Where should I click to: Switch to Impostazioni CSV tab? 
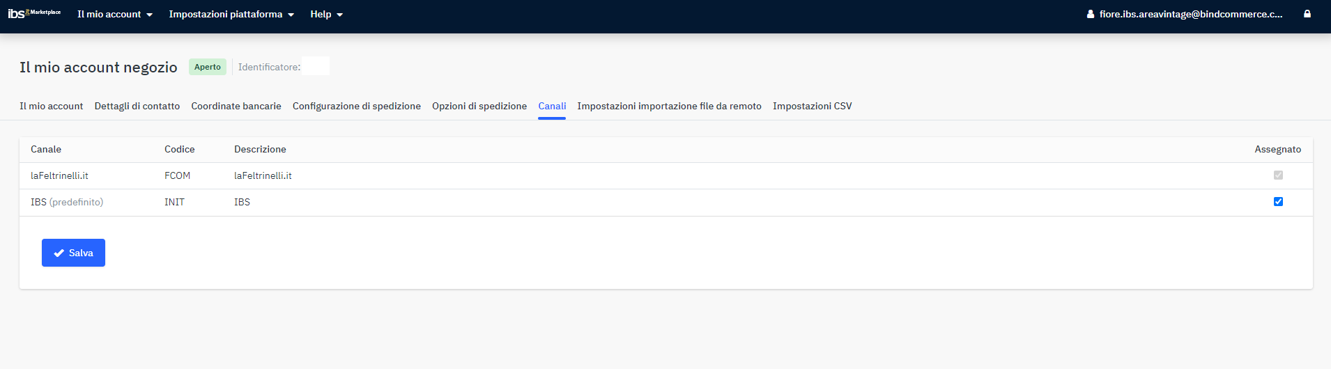[x=812, y=106]
